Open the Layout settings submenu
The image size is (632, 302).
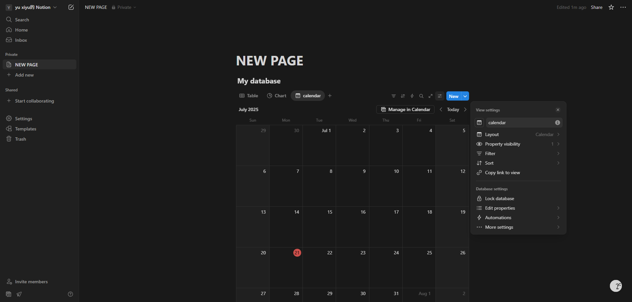[x=518, y=134]
